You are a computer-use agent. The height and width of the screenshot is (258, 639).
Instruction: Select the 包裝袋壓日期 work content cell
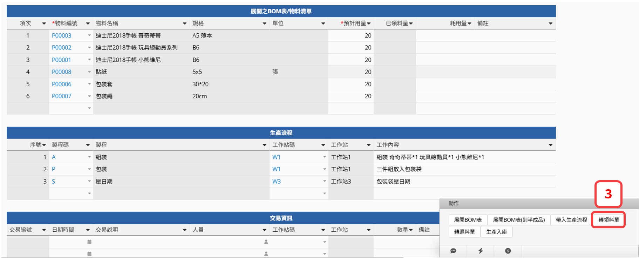tap(465, 182)
